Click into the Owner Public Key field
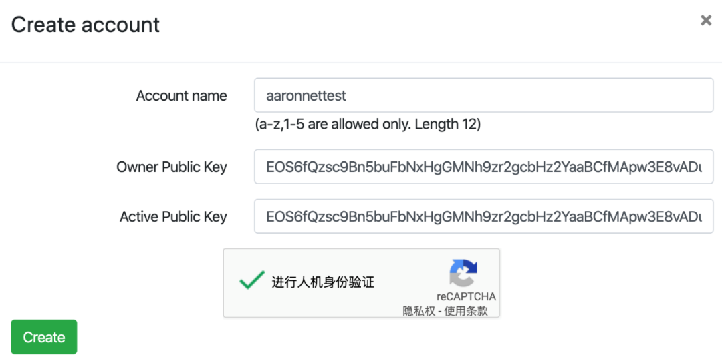This screenshot has height=363, width=722. [x=483, y=167]
